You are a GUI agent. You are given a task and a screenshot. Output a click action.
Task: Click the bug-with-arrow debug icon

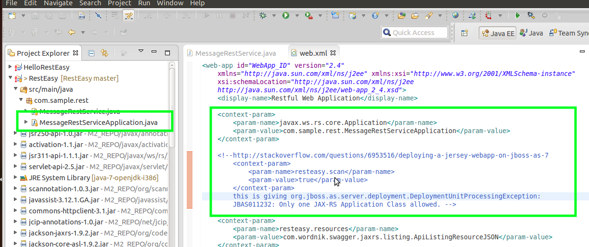click(531, 15)
